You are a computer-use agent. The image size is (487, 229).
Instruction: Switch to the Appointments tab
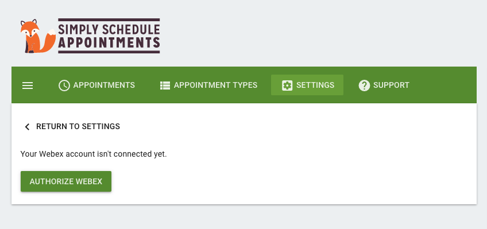coord(96,85)
